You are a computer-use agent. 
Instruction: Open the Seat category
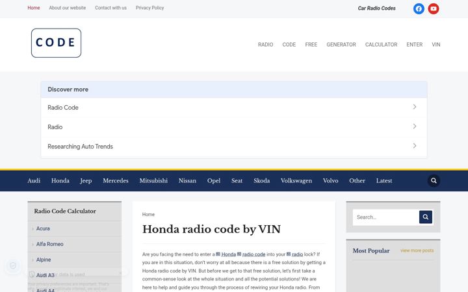click(237, 180)
